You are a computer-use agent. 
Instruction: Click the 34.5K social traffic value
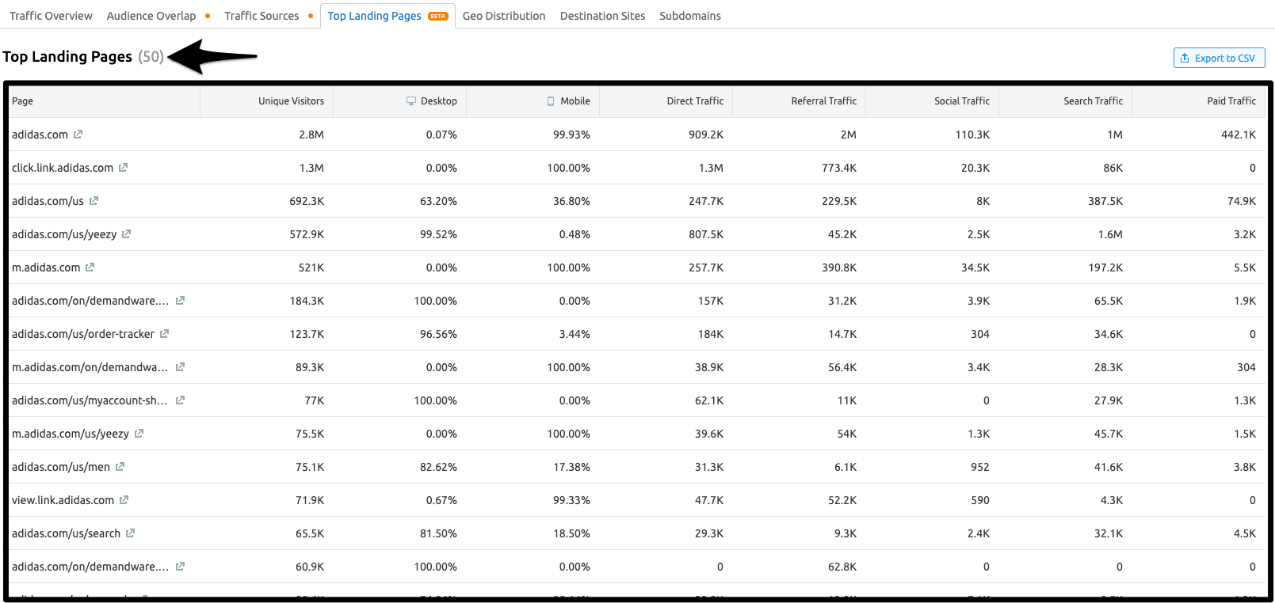click(975, 267)
